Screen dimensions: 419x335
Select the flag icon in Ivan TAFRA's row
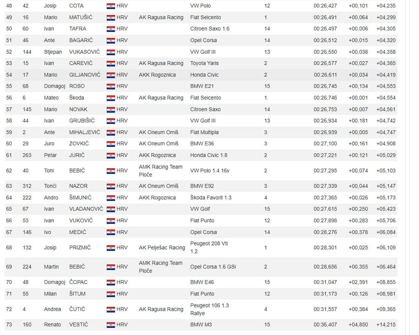(x=111, y=29)
